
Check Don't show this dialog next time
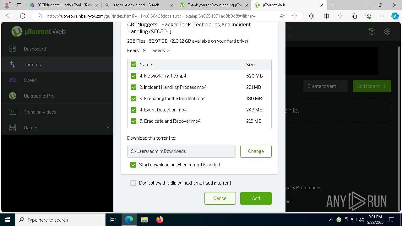tap(133, 183)
